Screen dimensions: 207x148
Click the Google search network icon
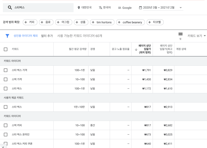119,8
